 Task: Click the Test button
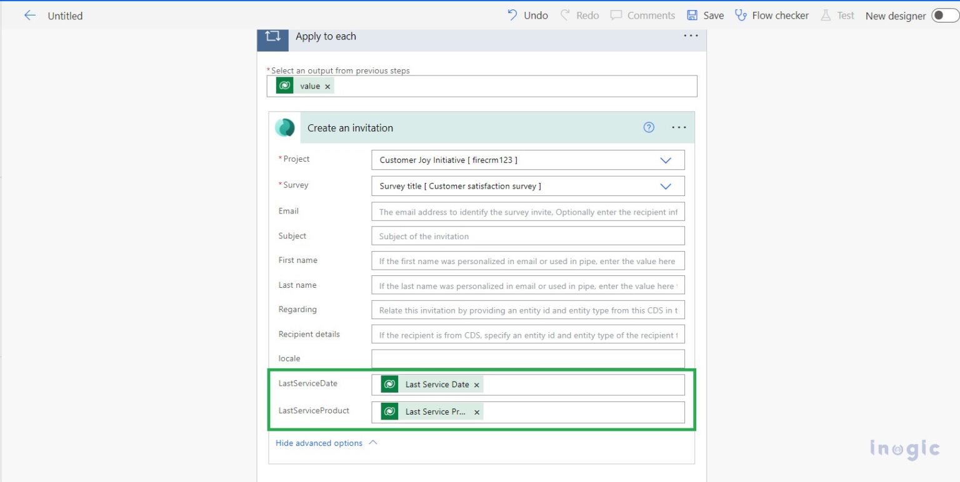coord(837,15)
